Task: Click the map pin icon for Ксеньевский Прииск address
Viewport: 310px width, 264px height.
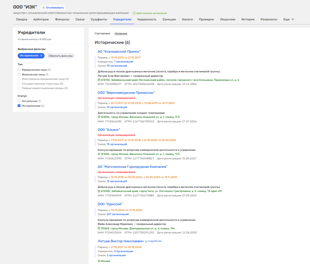Action: [99, 80]
